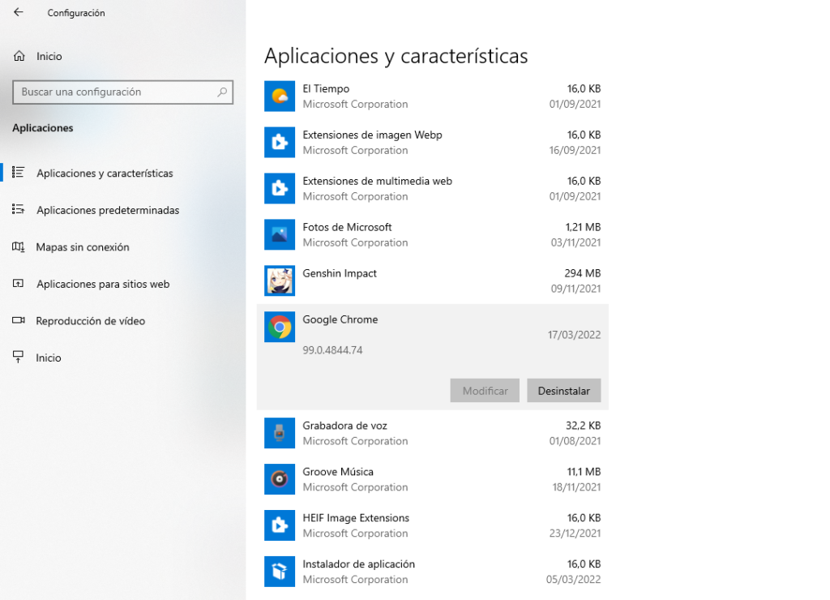Click the Grabadora de voz icon
This screenshot has width=830, height=600.
280,433
